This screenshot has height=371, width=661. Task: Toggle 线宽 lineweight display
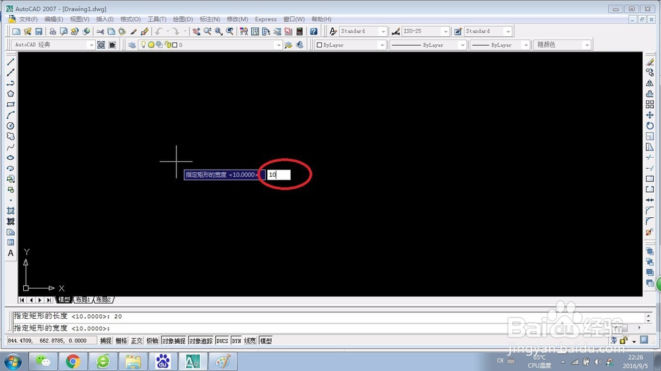(x=250, y=341)
